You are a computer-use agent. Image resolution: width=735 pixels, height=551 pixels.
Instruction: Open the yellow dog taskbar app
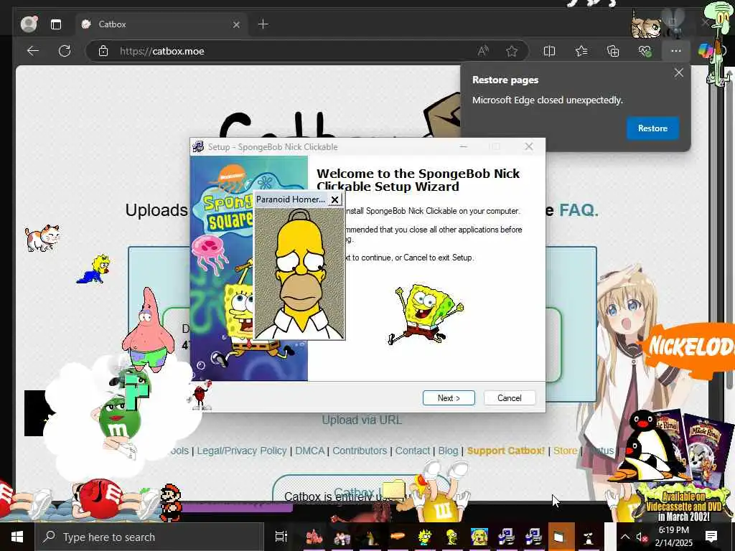point(479,537)
